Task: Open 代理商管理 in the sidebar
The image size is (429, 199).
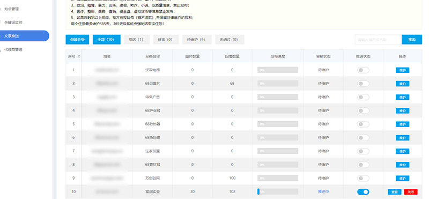Action: (x=13, y=49)
